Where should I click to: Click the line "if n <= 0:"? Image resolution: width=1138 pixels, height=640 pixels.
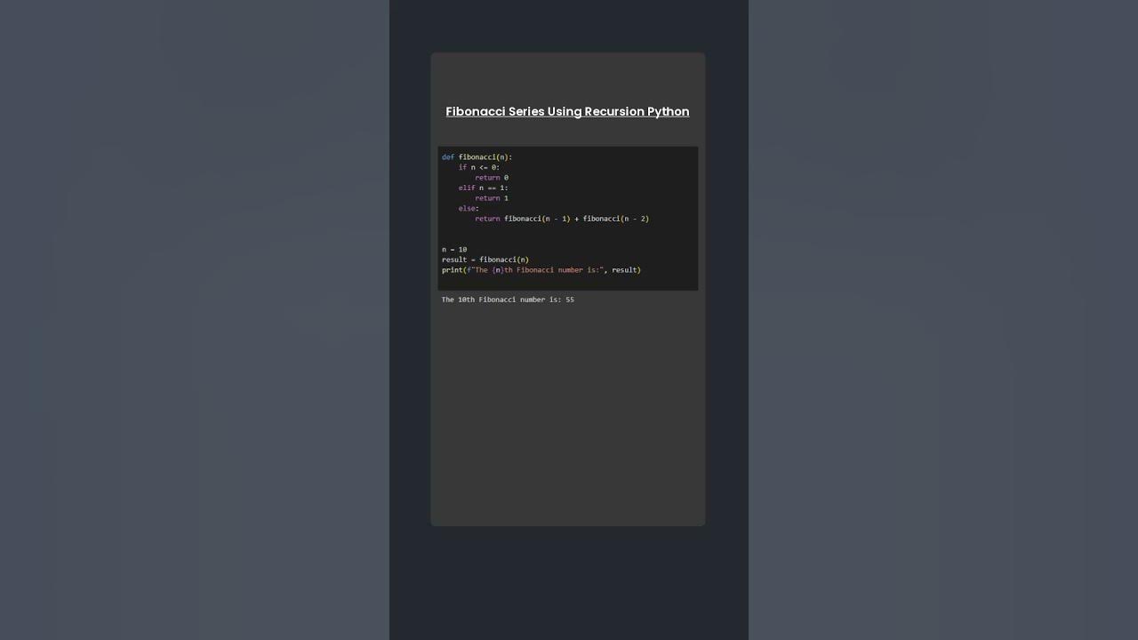[479, 167]
